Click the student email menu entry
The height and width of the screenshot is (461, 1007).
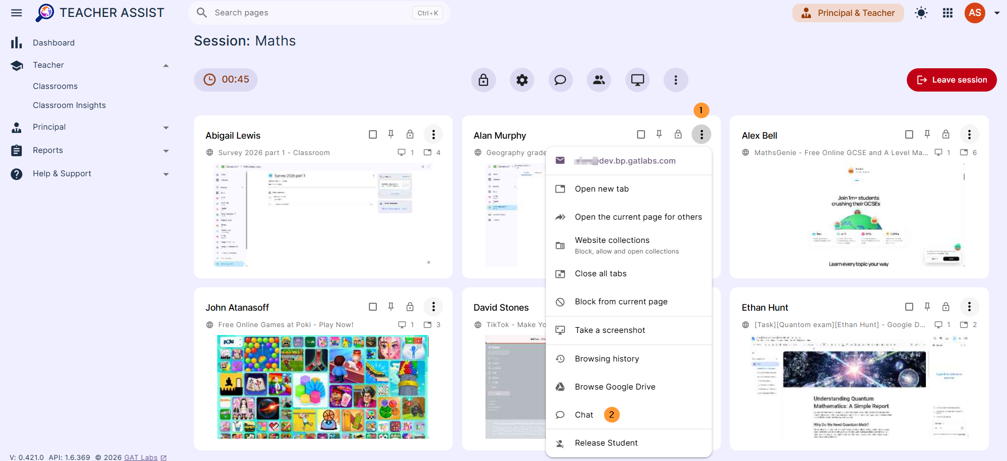[x=629, y=161]
